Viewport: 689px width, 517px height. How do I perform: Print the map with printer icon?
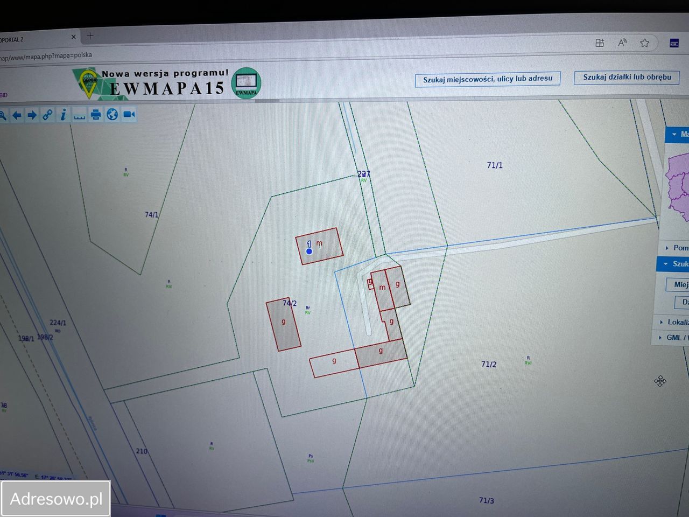[x=96, y=115]
